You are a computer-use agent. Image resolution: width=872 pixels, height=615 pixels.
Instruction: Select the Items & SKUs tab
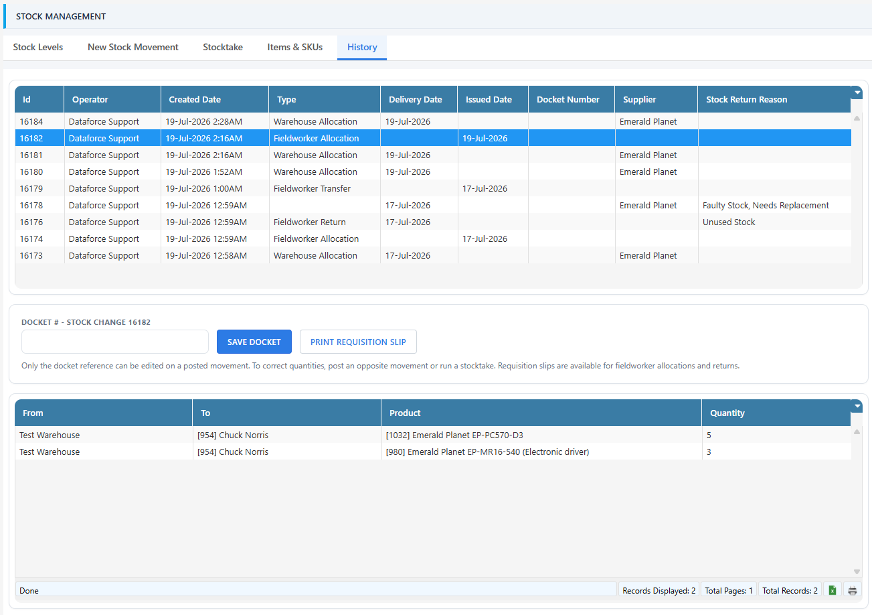295,48
